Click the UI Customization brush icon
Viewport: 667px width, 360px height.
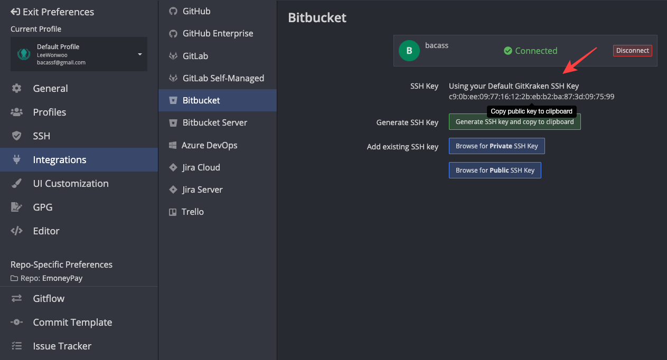coord(17,183)
